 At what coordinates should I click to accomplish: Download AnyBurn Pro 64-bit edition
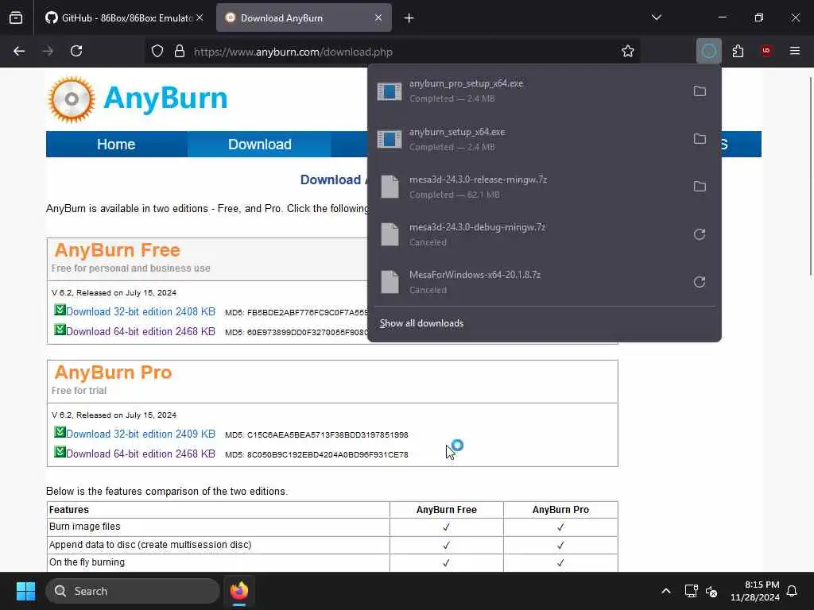pos(140,454)
